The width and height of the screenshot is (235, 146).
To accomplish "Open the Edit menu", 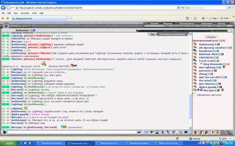I will 9,13.
